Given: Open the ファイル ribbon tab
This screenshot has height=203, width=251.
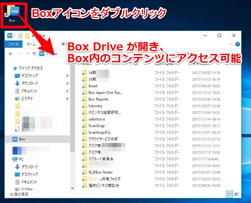Looking at the screenshot, I should click(14, 44).
